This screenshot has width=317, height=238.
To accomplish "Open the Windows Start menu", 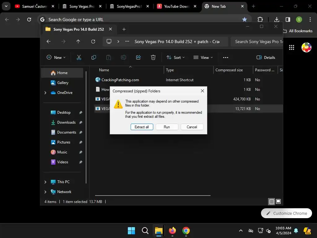I will (x=131, y=231).
